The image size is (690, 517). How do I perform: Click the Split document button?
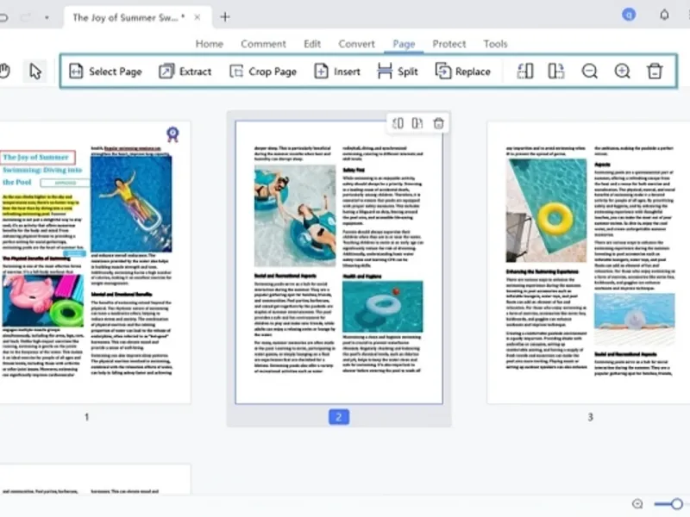(398, 72)
